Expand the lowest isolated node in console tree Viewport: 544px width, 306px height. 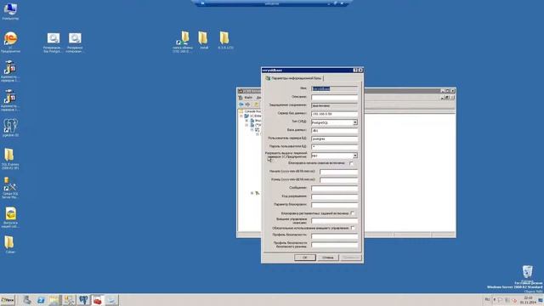252,193
